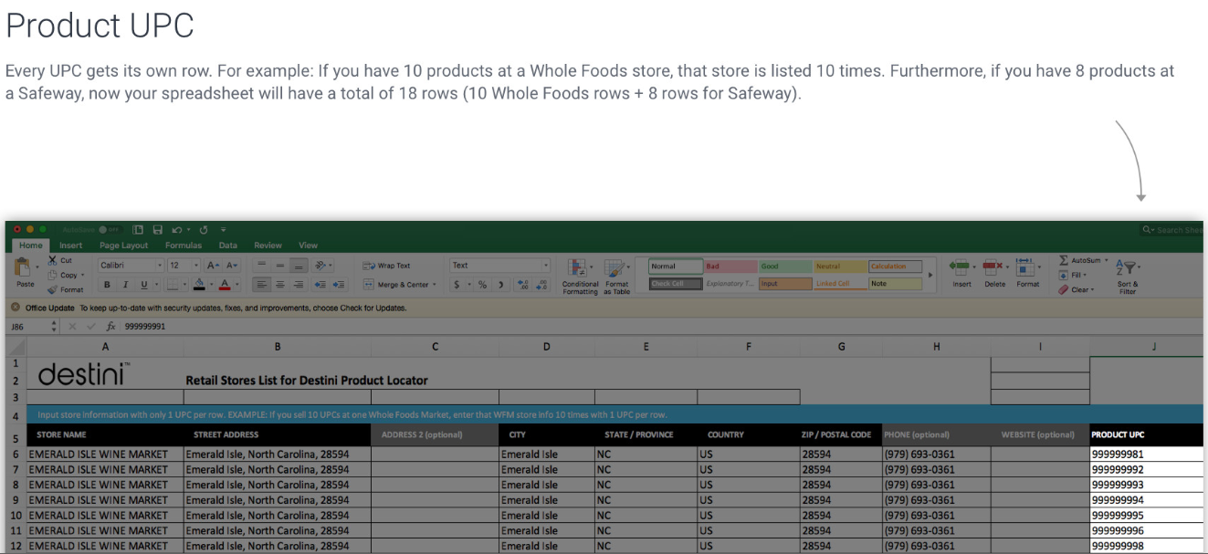
Task: Increase decimal places
Action: 523,285
